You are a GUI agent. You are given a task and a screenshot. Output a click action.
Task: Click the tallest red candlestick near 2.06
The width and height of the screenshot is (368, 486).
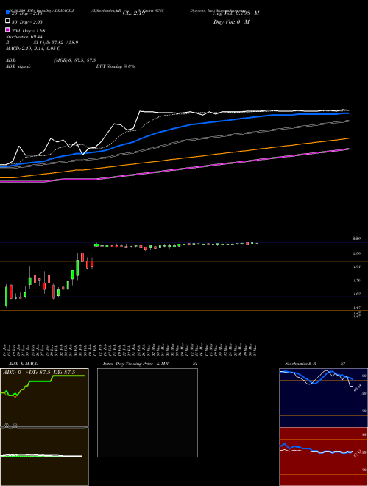click(x=82, y=257)
